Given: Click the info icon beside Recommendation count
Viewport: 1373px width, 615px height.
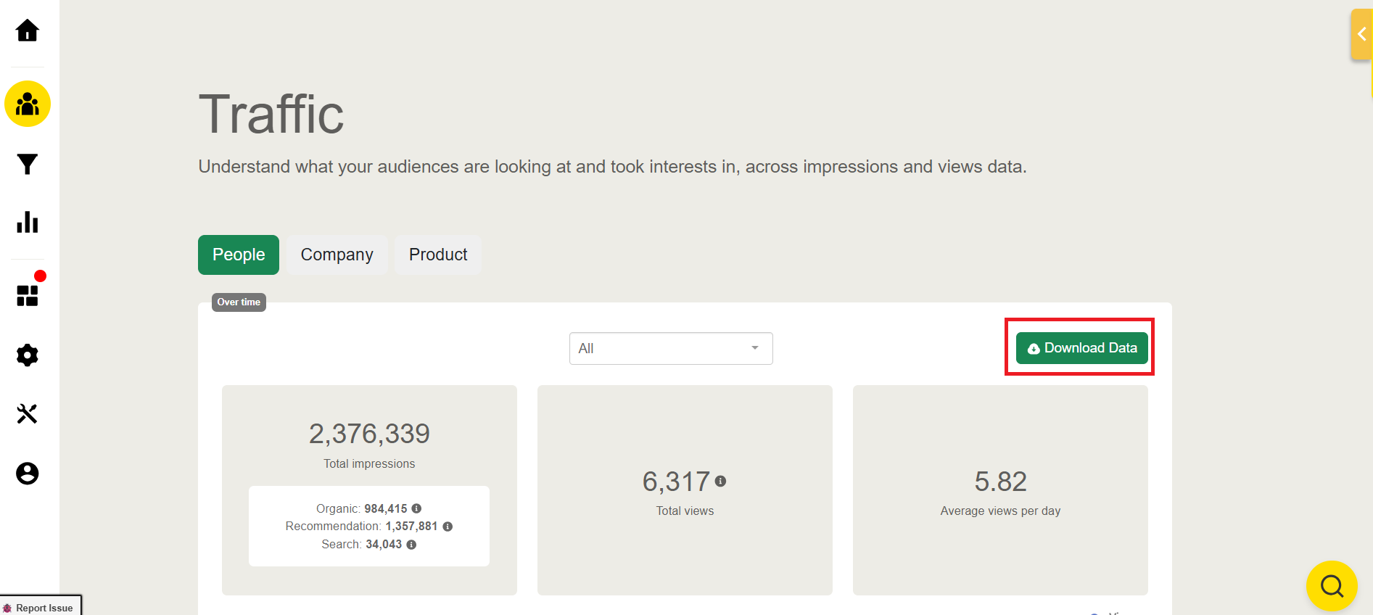Looking at the screenshot, I should click(x=448, y=527).
